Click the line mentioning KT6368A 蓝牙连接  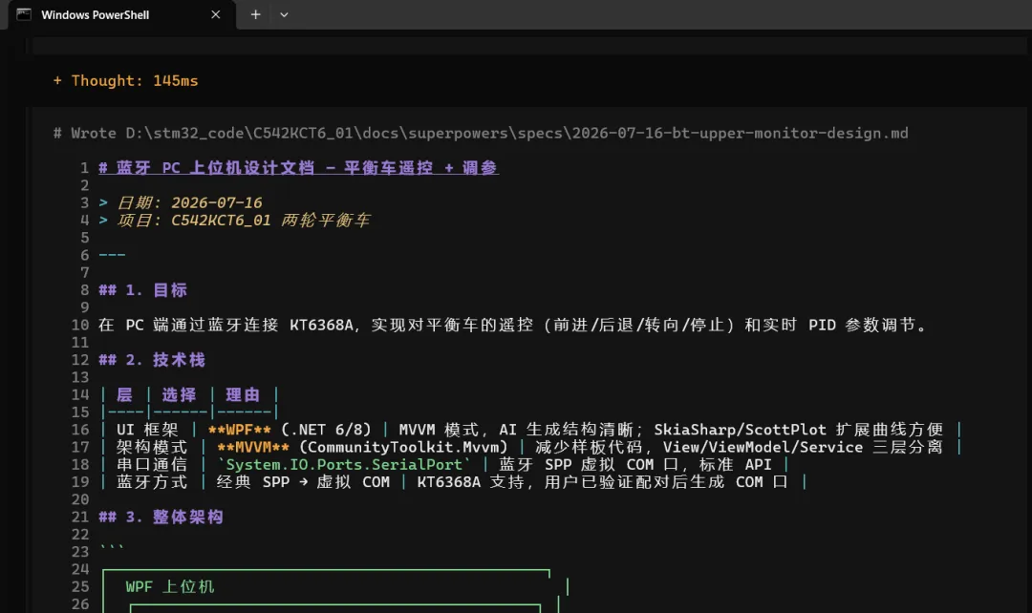(513, 325)
